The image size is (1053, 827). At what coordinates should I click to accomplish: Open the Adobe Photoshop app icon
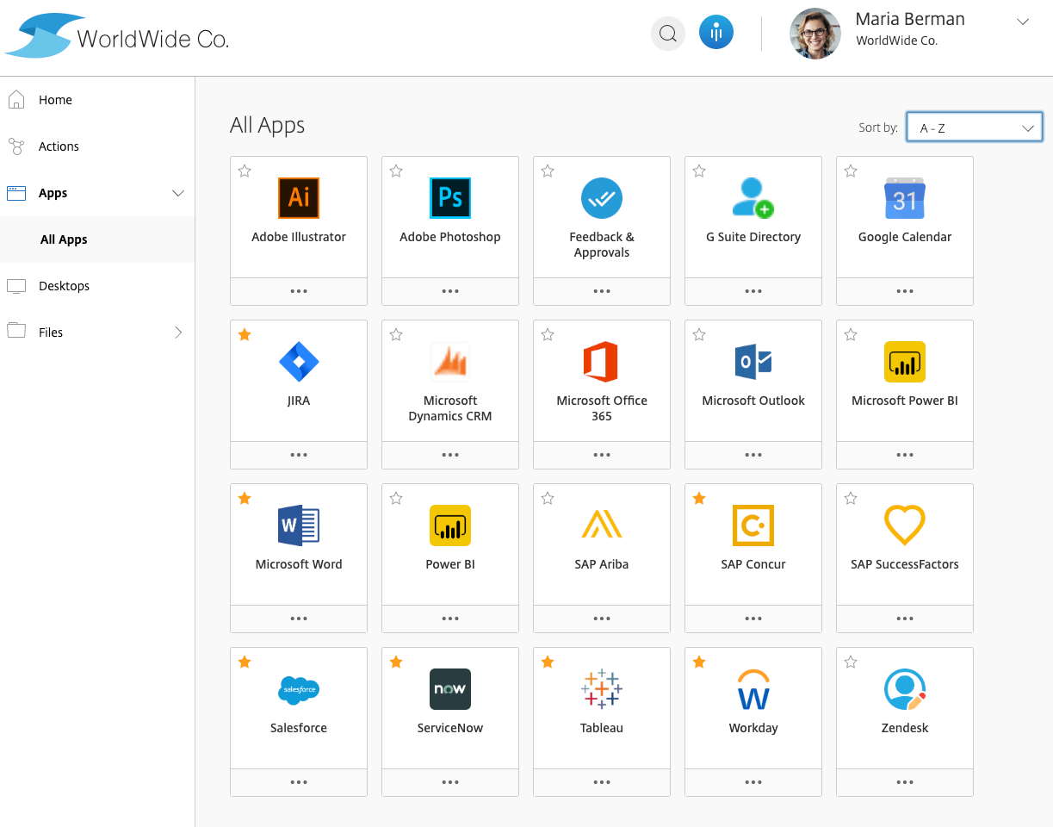tap(450, 198)
